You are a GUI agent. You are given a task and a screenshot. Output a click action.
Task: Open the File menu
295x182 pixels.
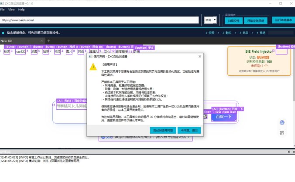(x=2, y=10)
